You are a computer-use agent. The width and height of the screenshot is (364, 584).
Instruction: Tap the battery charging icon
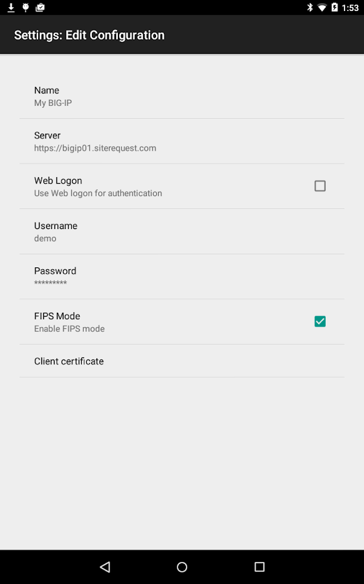[x=335, y=7]
